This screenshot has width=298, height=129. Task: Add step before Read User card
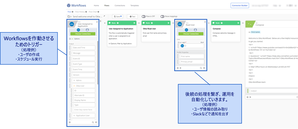(x=173, y=23)
